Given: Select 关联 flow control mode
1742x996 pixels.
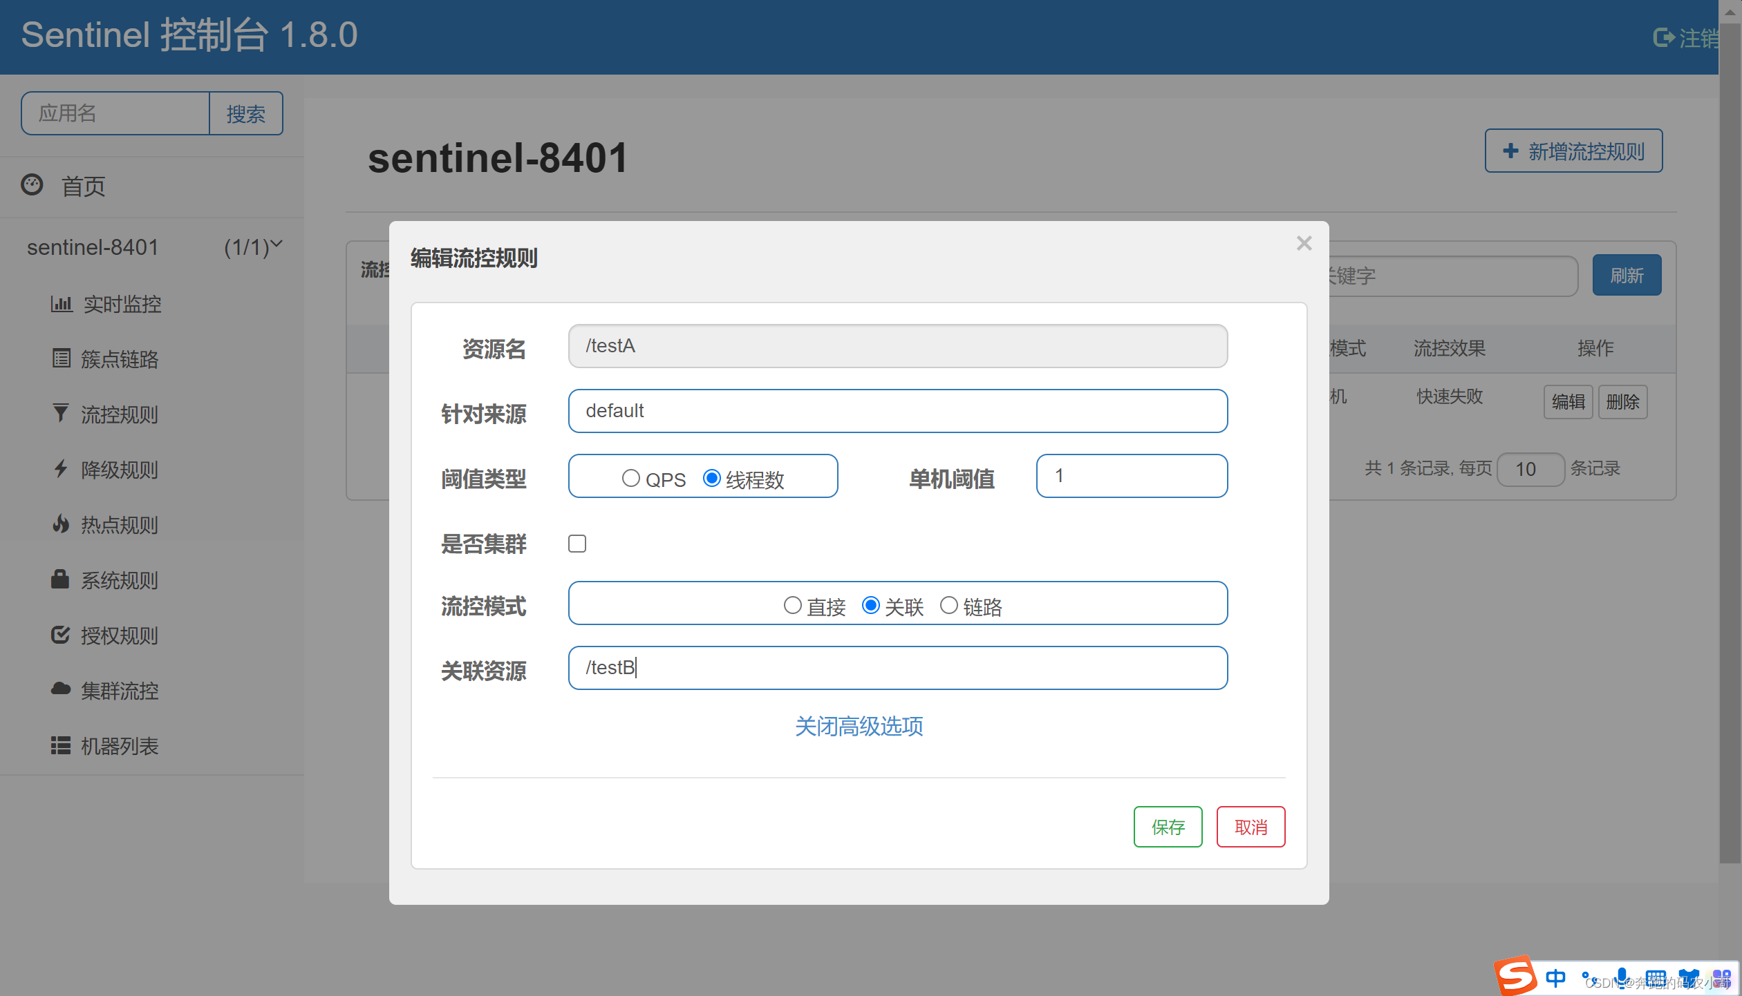Looking at the screenshot, I should (871, 605).
